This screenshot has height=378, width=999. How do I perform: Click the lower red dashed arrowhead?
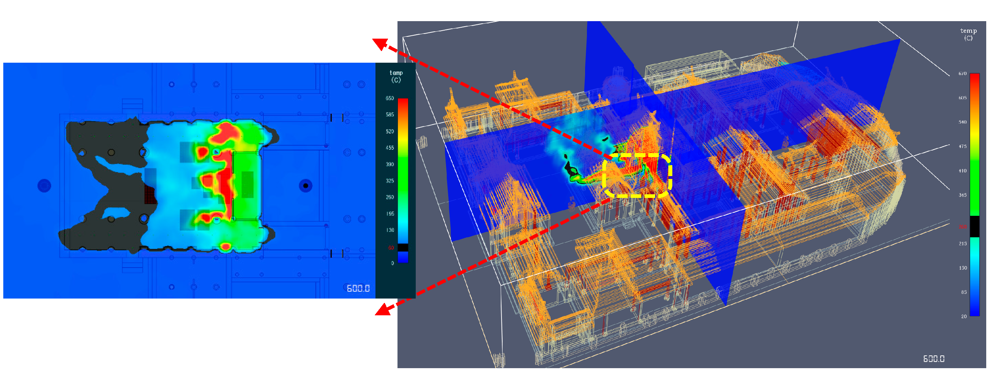pos(383,310)
